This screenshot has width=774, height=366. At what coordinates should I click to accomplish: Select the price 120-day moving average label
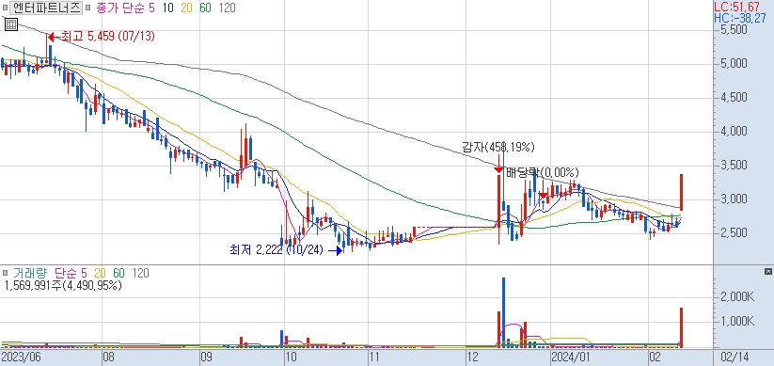[x=227, y=8]
